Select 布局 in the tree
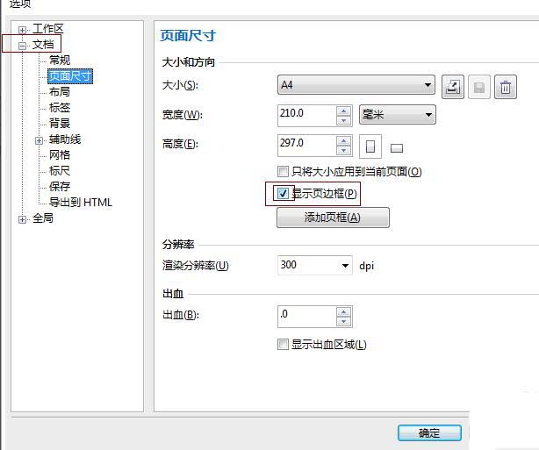The image size is (539, 450). [x=60, y=92]
